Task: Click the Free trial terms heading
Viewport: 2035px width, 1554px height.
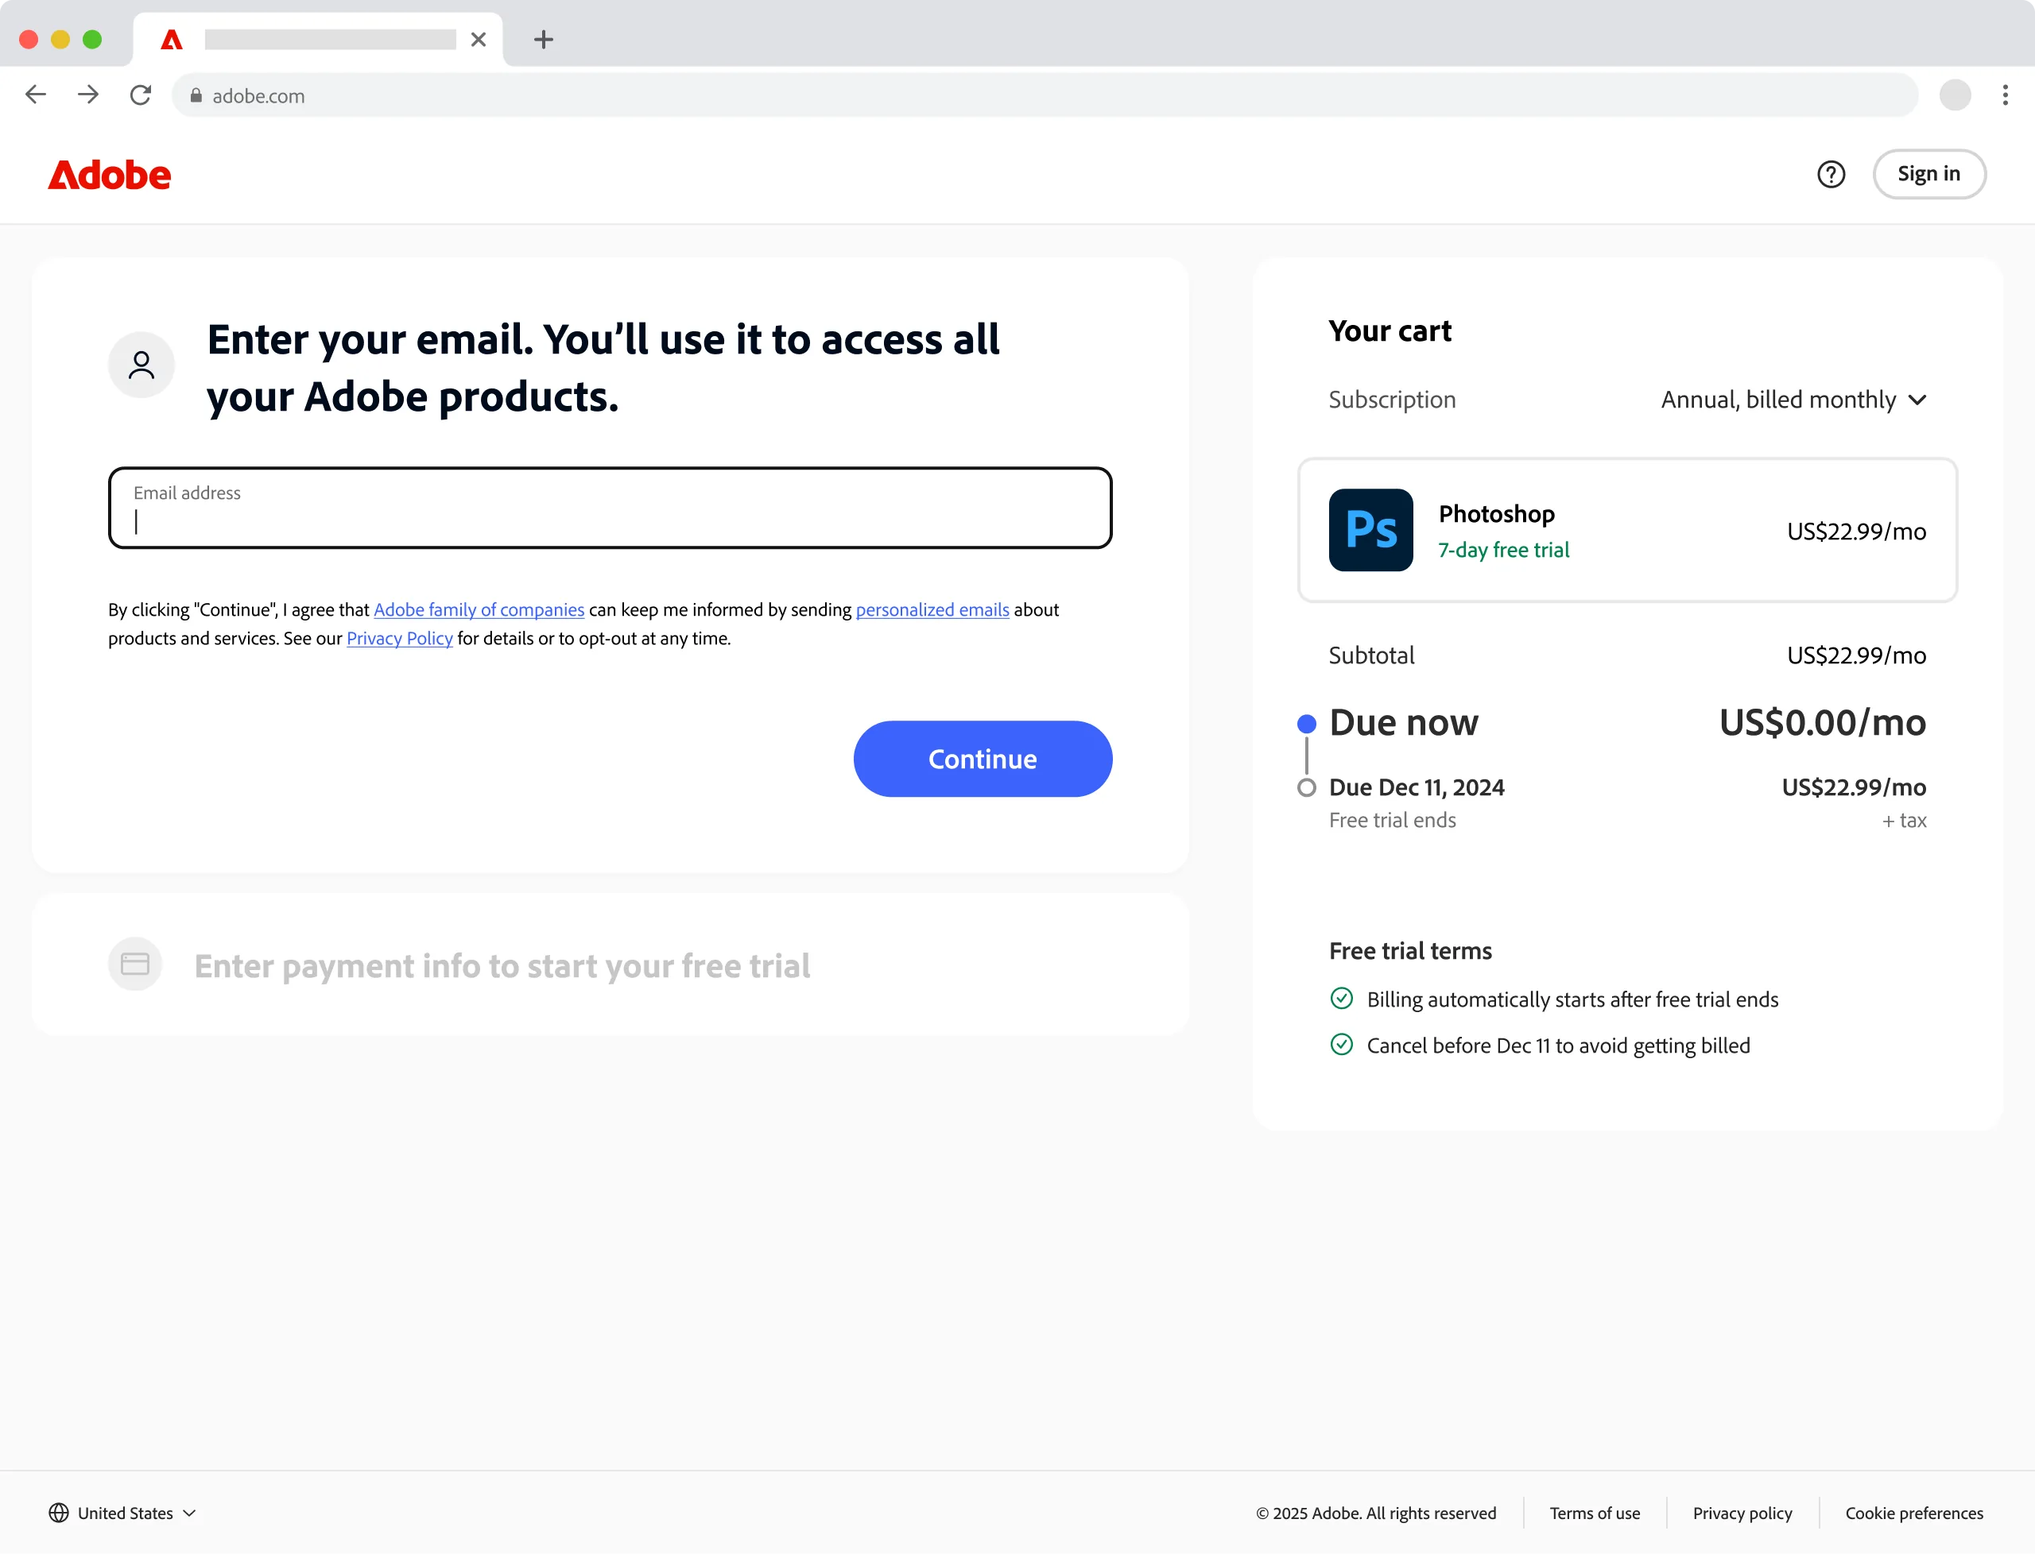Action: pos(1410,950)
